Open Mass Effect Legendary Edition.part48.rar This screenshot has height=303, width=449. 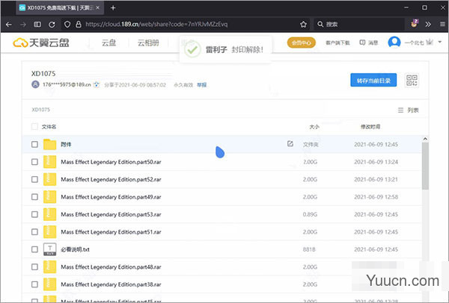pyautogui.click(x=111, y=266)
